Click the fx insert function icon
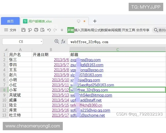The width and height of the screenshot is (166, 133). (x=63, y=42)
